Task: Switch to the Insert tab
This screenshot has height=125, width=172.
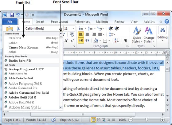Action: [x=40, y=21]
